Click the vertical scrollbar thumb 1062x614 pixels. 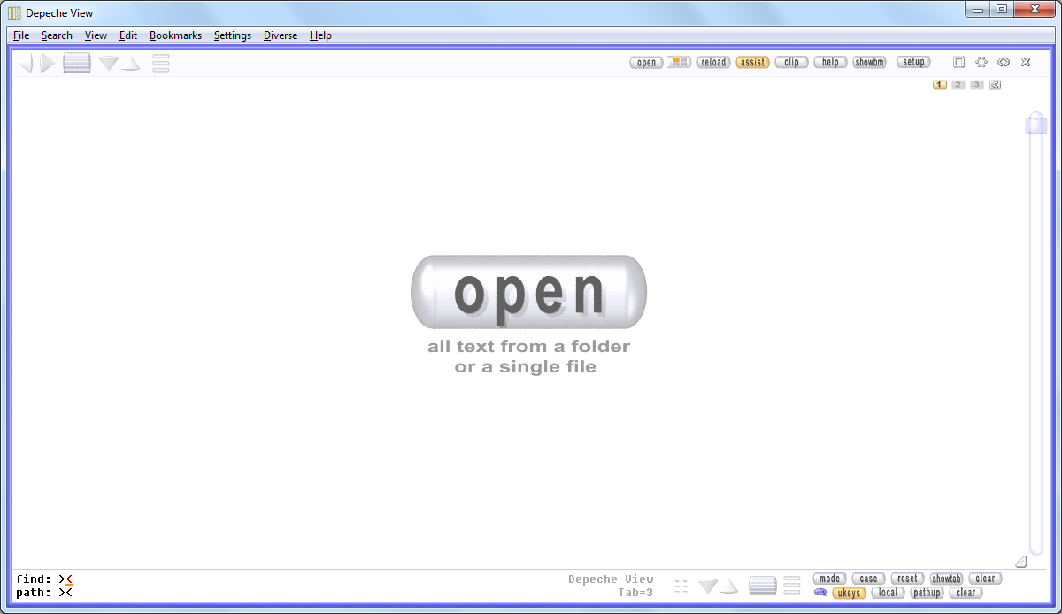point(1035,124)
